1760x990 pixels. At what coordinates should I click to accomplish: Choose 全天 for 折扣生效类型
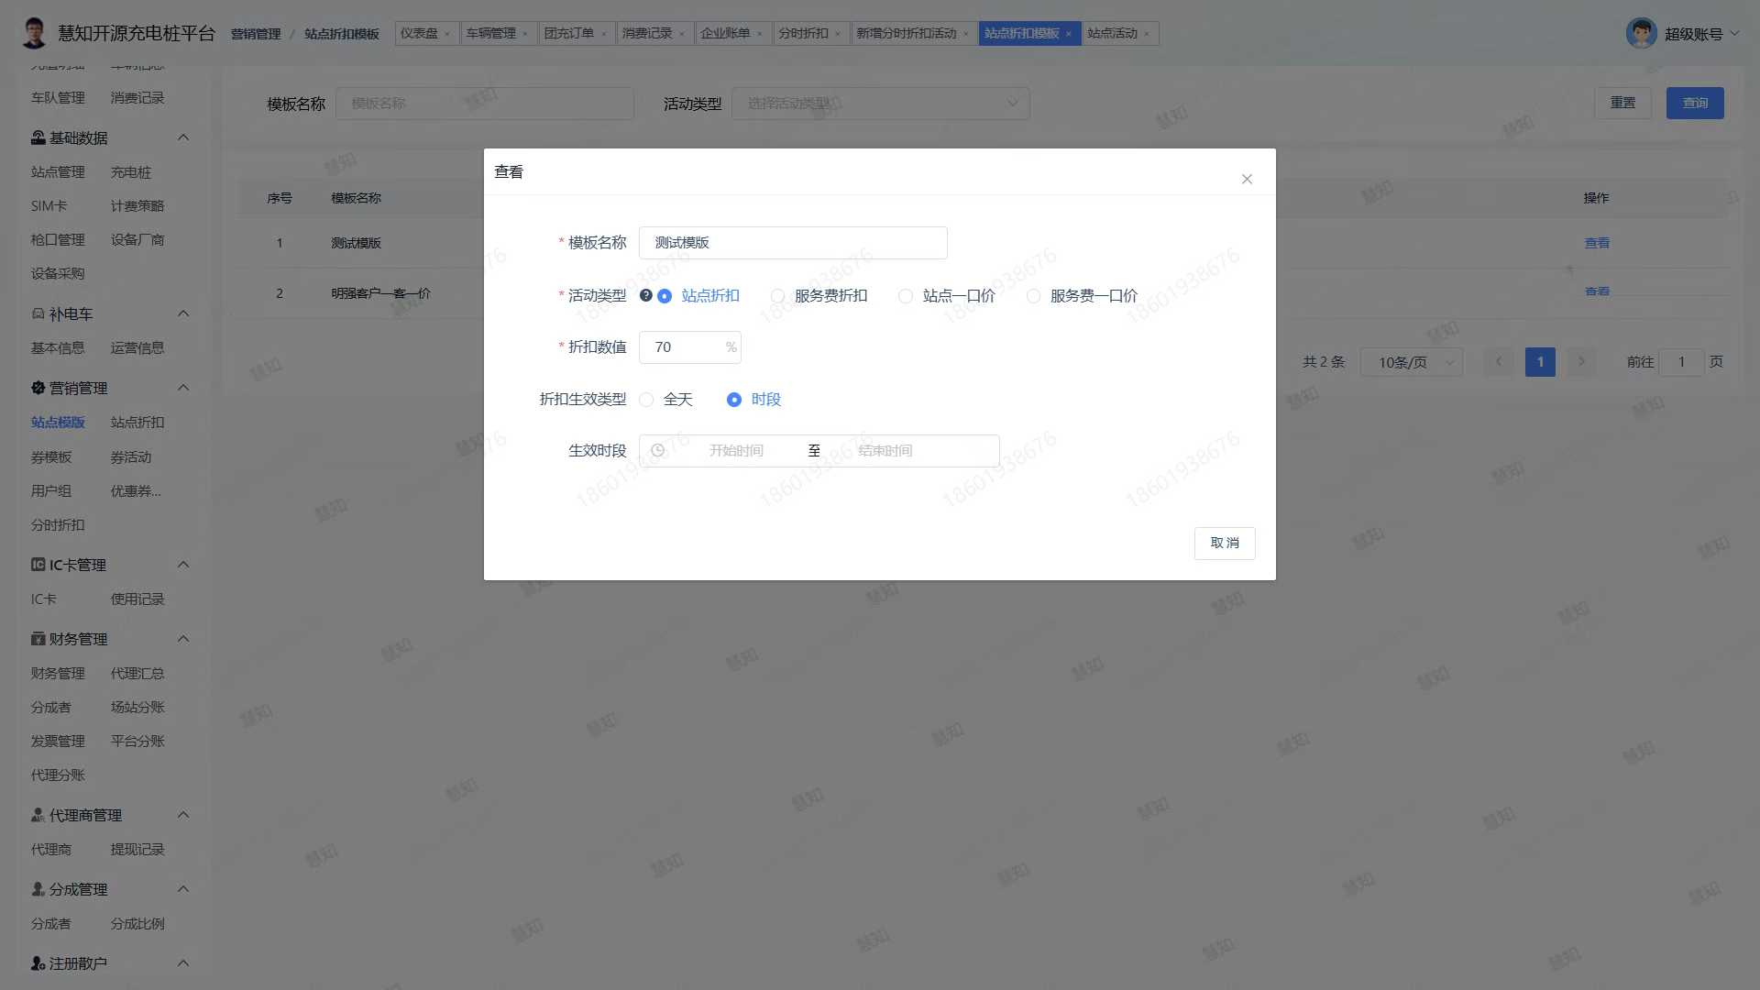646,400
